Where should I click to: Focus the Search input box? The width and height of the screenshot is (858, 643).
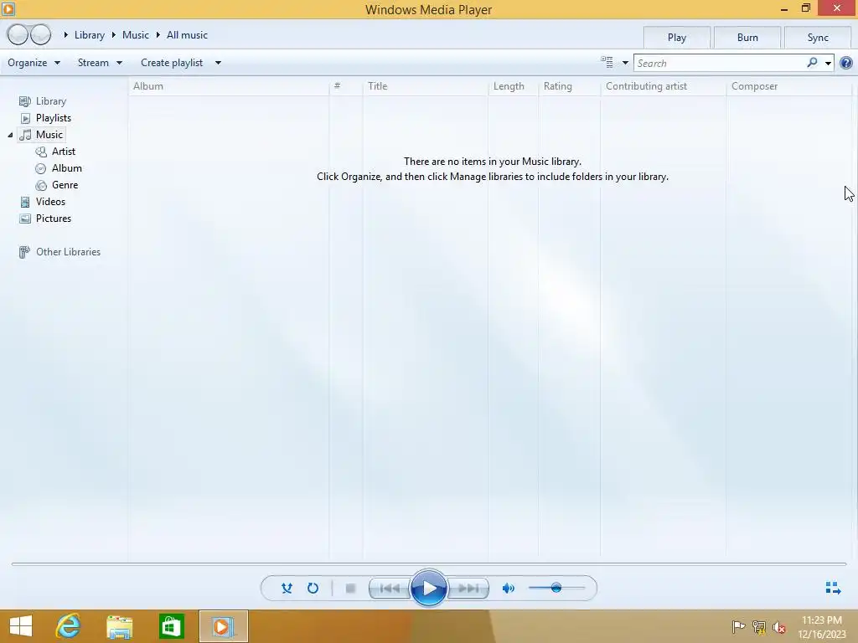coord(720,63)
